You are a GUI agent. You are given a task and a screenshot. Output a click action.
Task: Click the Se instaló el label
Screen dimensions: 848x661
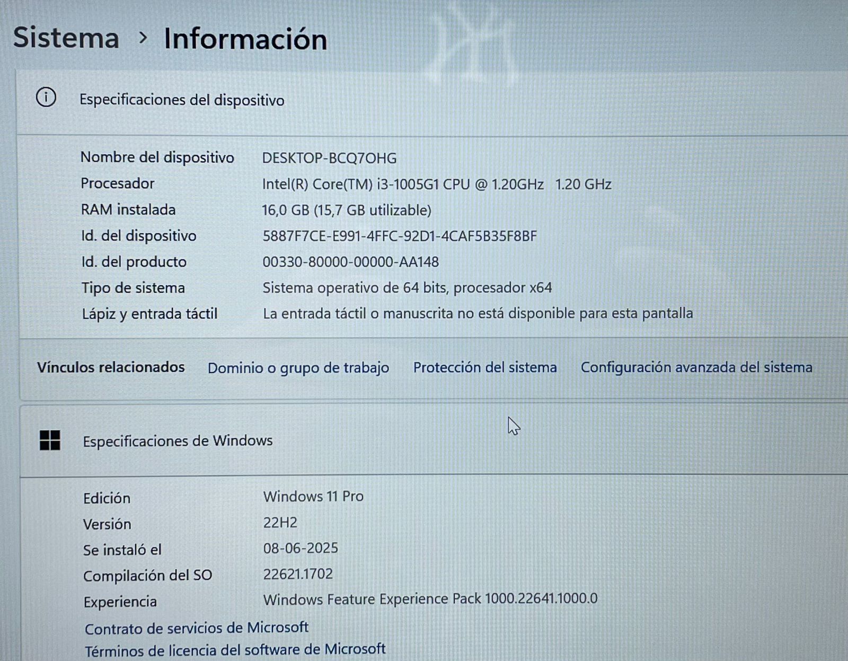(122, 550)
